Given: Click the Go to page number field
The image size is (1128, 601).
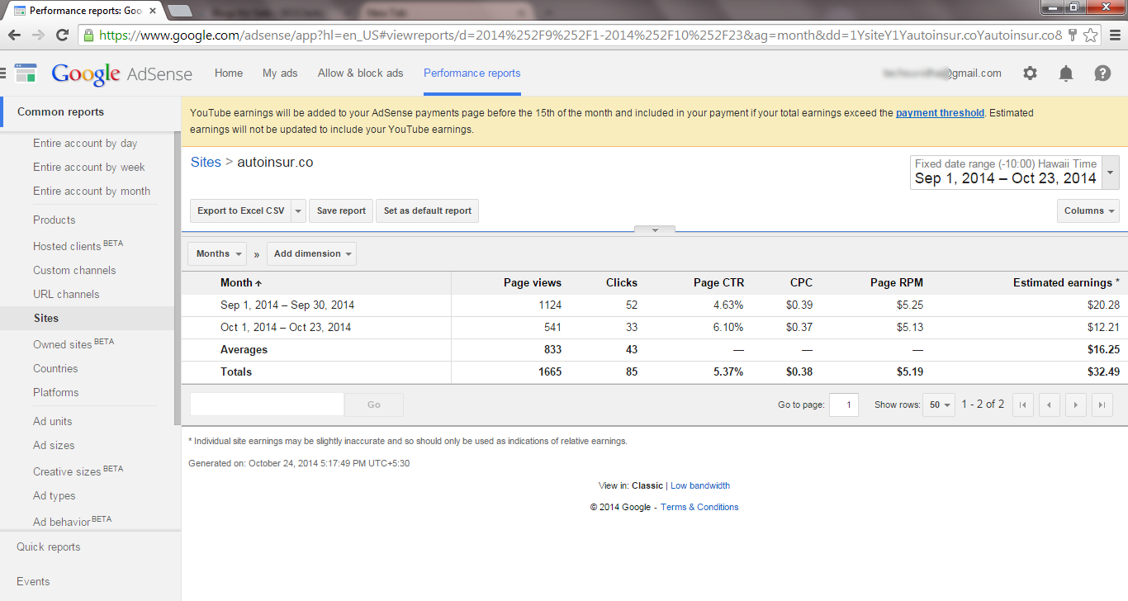Looking at the screenshot, I should coord(844,405).
